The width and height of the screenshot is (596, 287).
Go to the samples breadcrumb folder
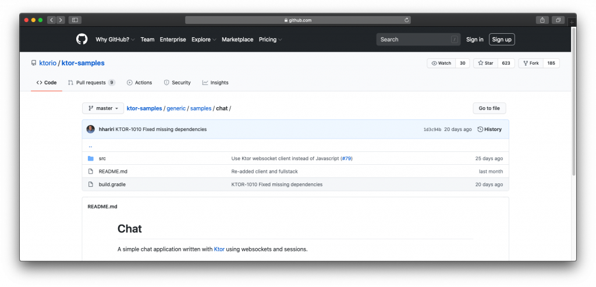pyautogui.click(x=201, y=108)
